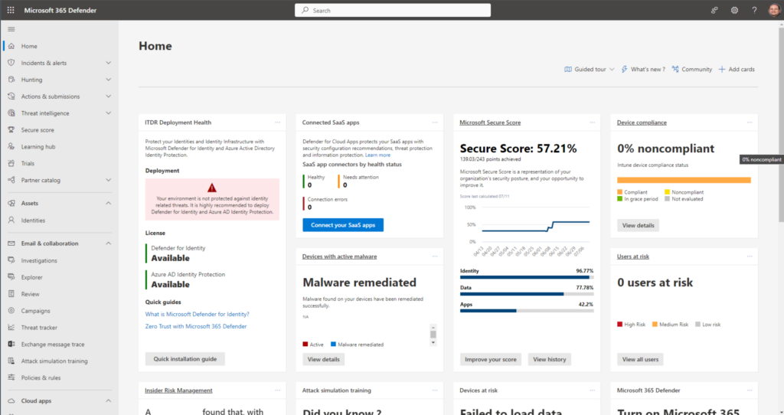Click the Partner catalog icon

coord(11,180)
